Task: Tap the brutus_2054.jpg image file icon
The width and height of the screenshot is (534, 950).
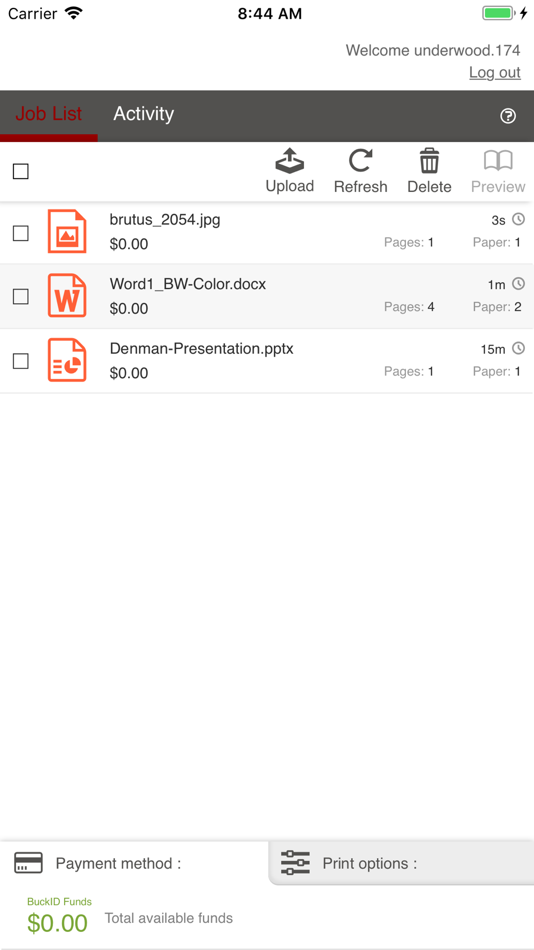Action: tap(67, 231)
